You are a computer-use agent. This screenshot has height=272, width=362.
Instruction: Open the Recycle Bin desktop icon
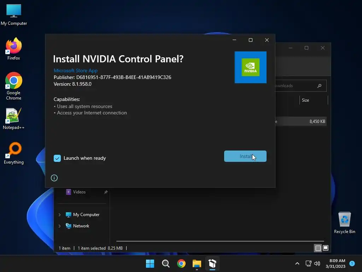tap(344, 223)
